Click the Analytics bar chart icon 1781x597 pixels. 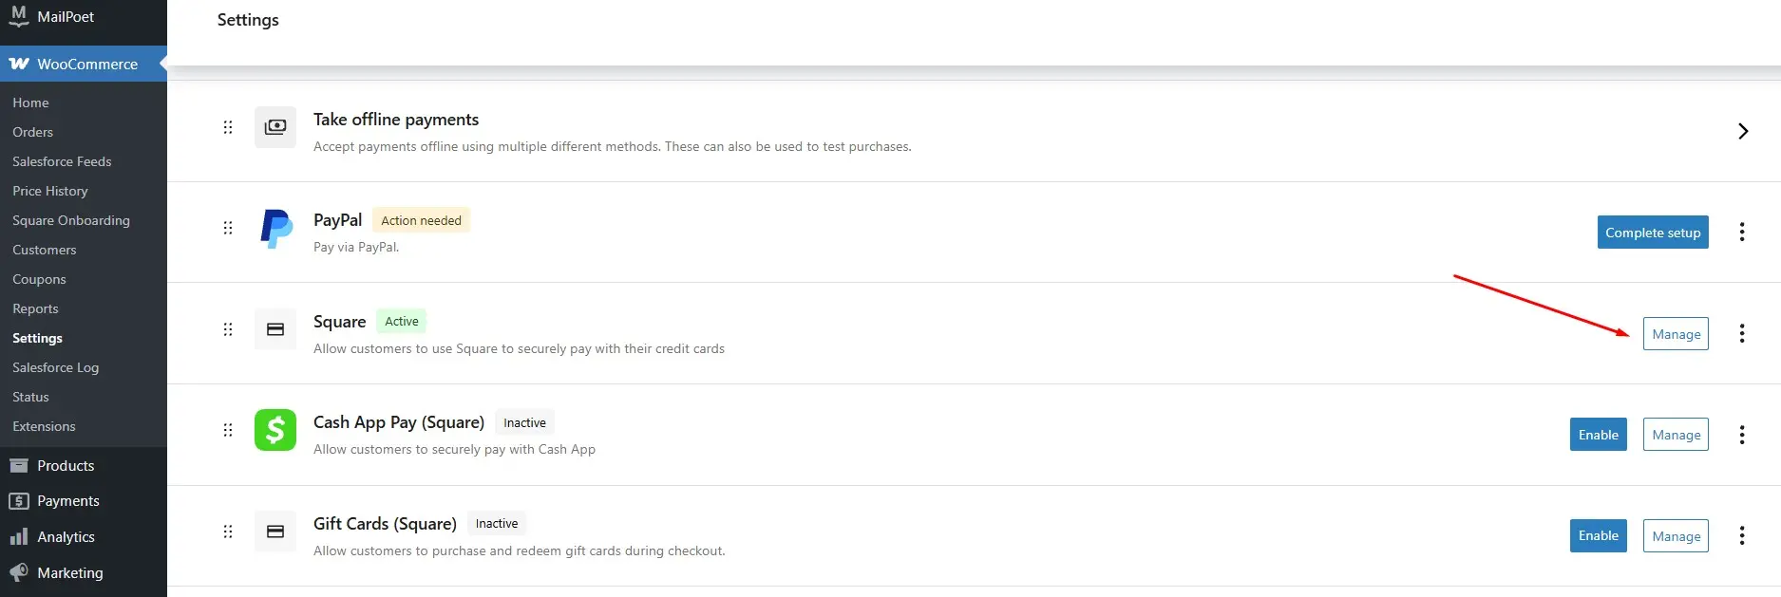tap(18, 536)
